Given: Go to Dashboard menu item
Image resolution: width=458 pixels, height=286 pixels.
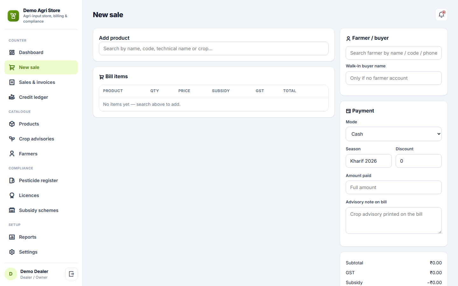Looking at the screenshot, I should [x=41, y=52].
